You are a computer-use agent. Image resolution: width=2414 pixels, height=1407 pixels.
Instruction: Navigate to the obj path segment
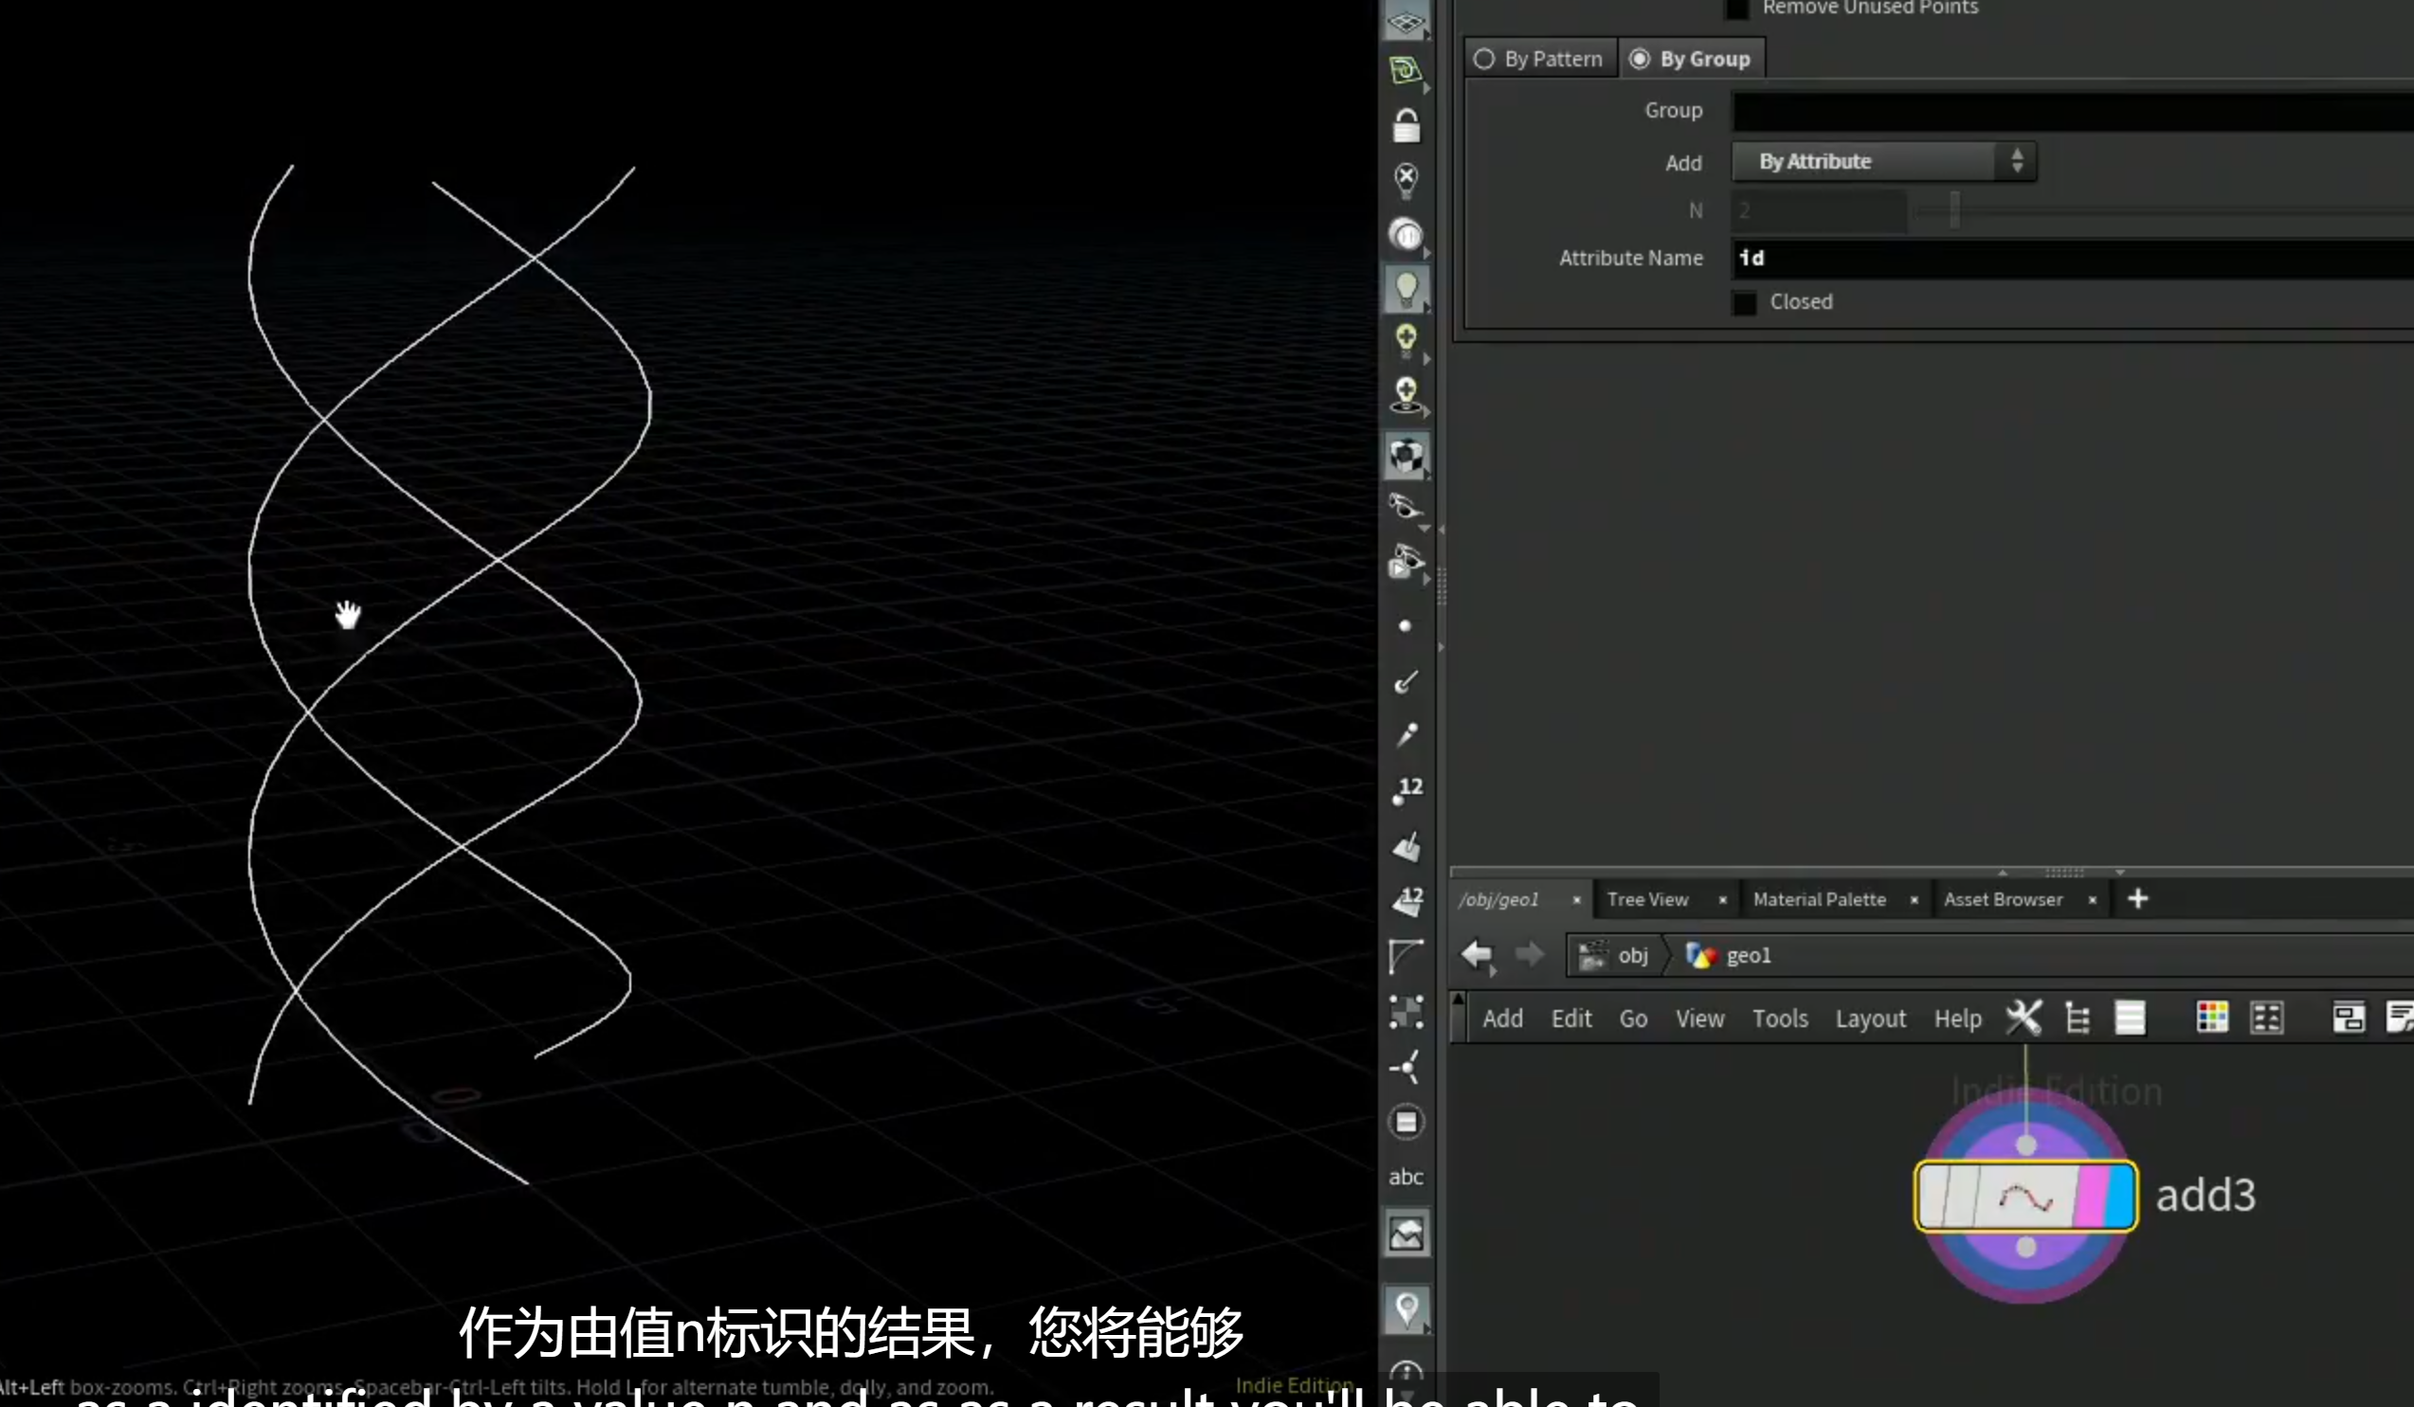point(1614,956)
